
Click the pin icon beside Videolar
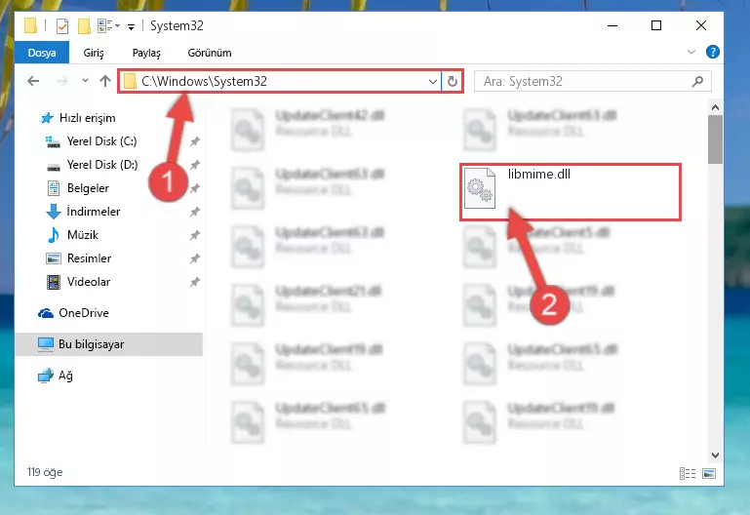point(195,282)
